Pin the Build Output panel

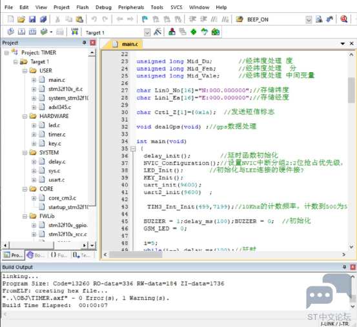344,267
